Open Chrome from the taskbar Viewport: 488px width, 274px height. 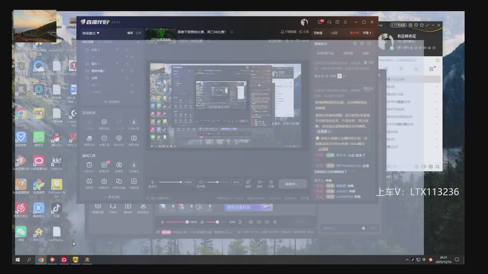click(41, 260)
